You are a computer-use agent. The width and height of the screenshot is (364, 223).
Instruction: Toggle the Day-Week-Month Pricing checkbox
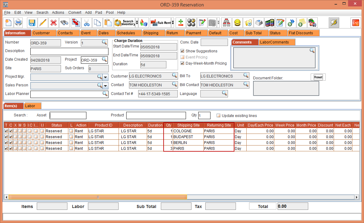coord(183,63)
